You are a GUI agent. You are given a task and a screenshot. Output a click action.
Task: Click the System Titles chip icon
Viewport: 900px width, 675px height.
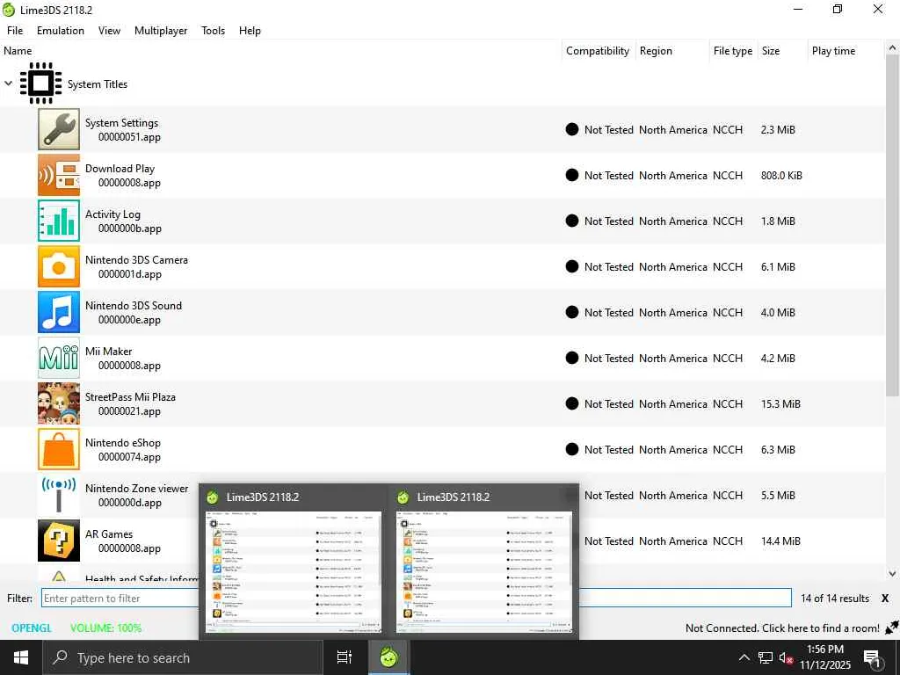(x=40, y=83)
